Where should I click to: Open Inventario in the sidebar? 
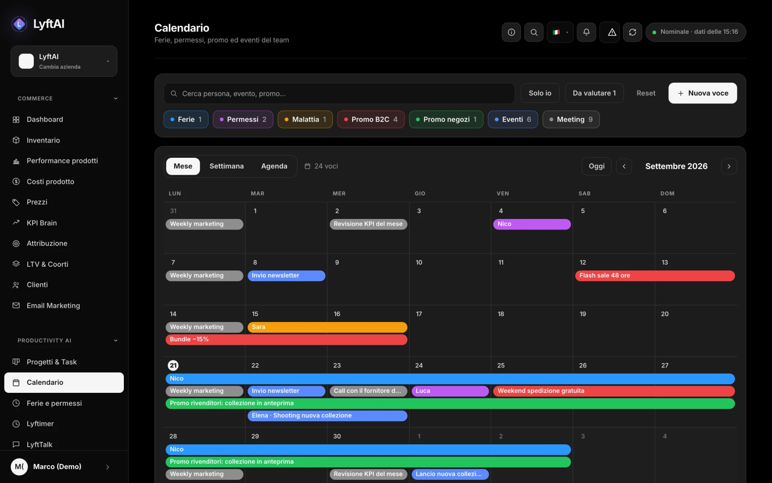point(64,140)
